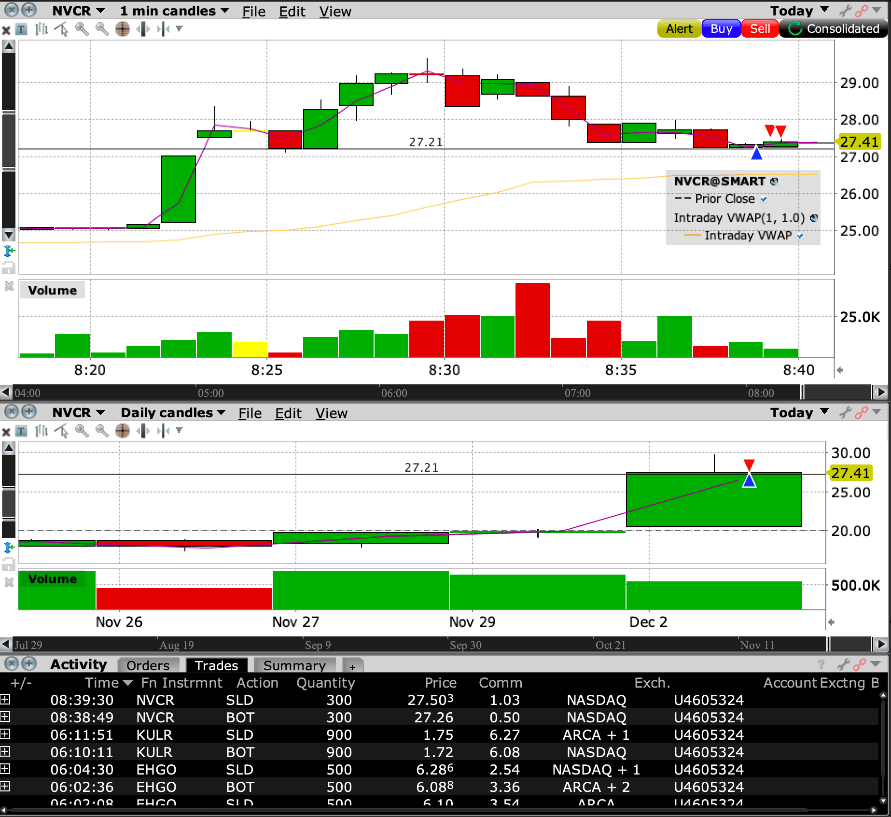Click the 1 min chart vertical price scale slider
This screenshot has width=891, height=817.
pos(9,140)
